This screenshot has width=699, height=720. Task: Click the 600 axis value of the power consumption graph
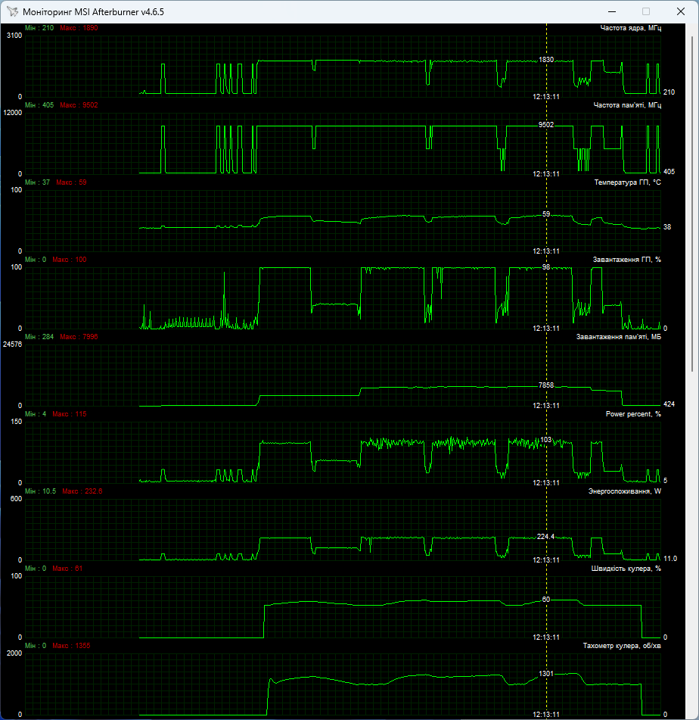tap(16, 499)
